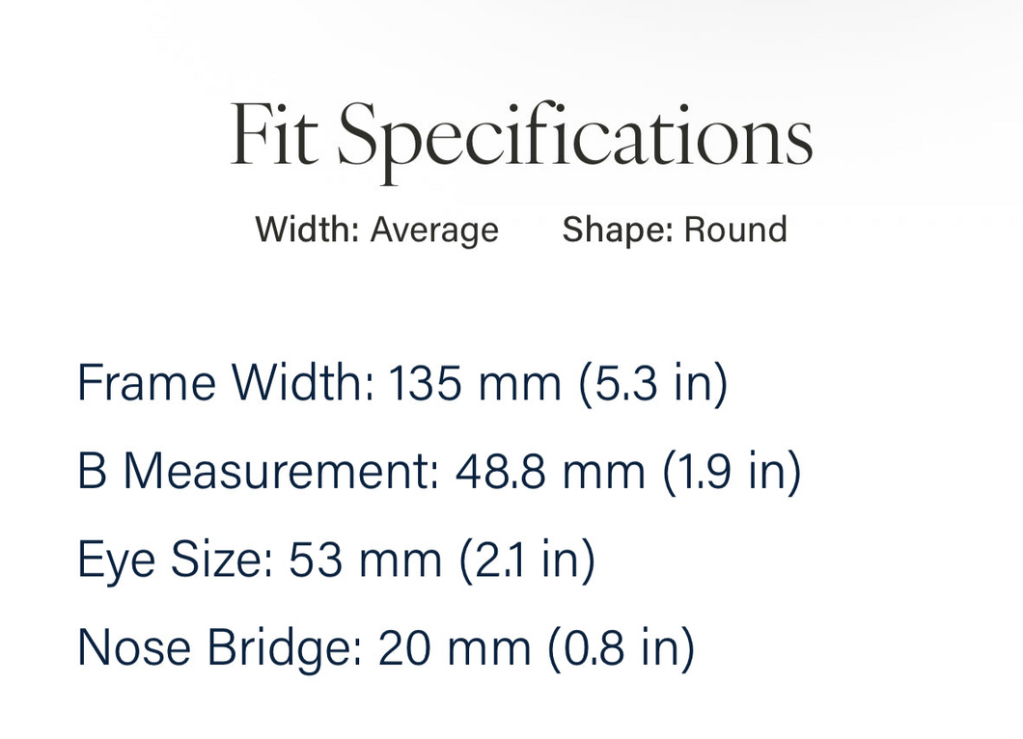
Task: Click the "(0.8 in)" inch conversion
Action: pos(622,649)
